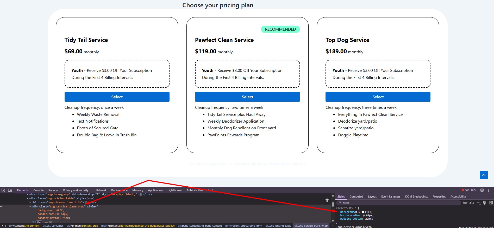
Task: Open the Adblock Plus tab
Action: pyautogui.click(x=195, y=190)
